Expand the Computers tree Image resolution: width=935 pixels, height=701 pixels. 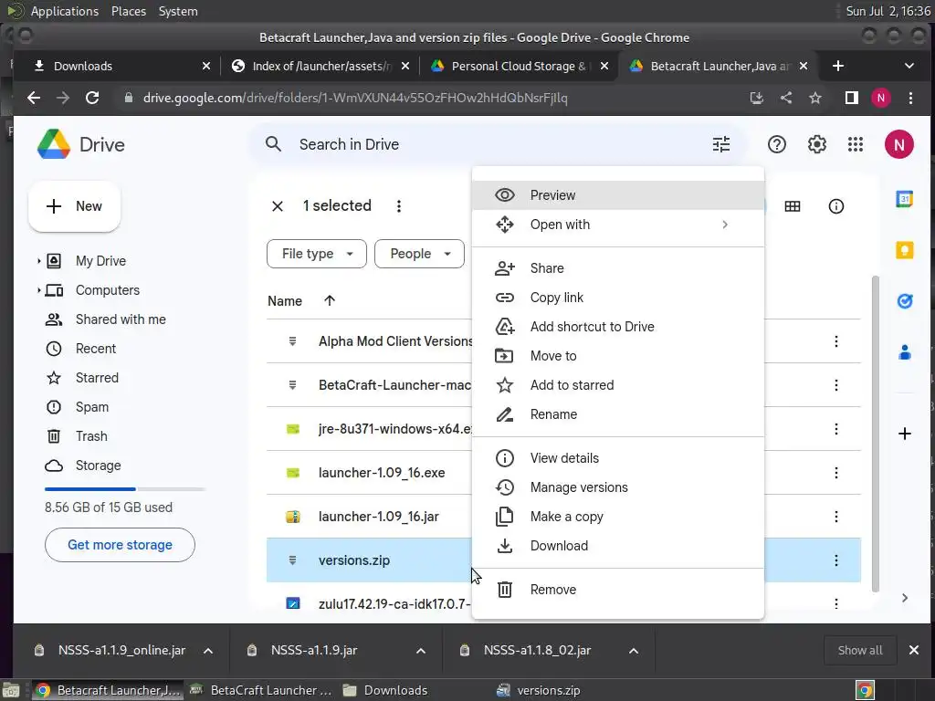(38, 290)
